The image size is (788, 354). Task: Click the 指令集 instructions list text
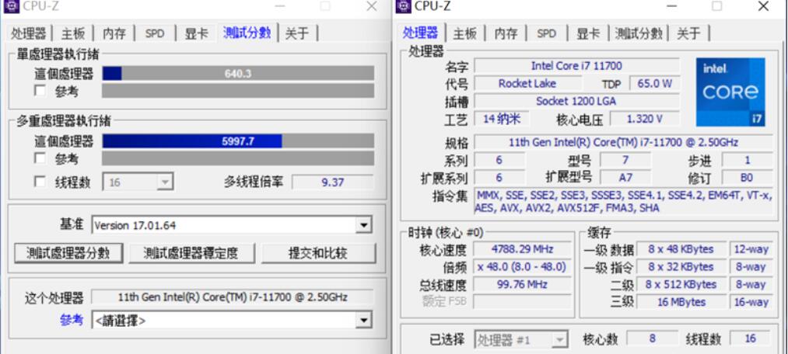(624, 202)
